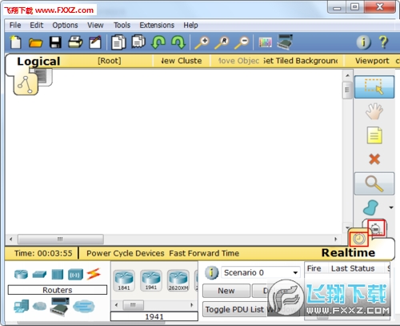The height and width of the screenshot is (326, 400).
Task: Open the Extensions menu
Action: click(x=157, y=25)
